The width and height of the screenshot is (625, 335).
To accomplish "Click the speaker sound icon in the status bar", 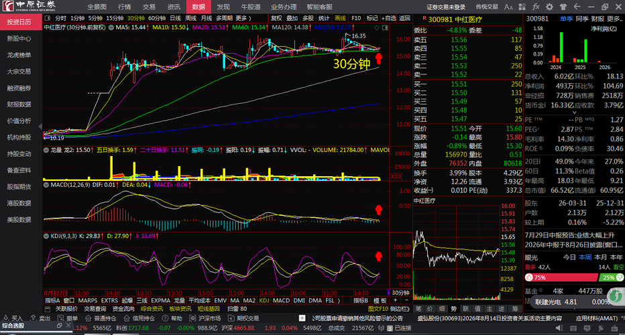I will [560, 328].
